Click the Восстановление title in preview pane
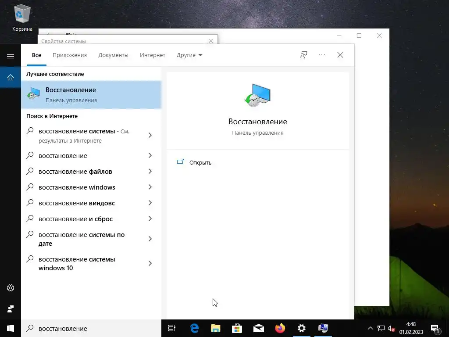The height and width of the screenshot is (337, 449). tap(258, 122)
